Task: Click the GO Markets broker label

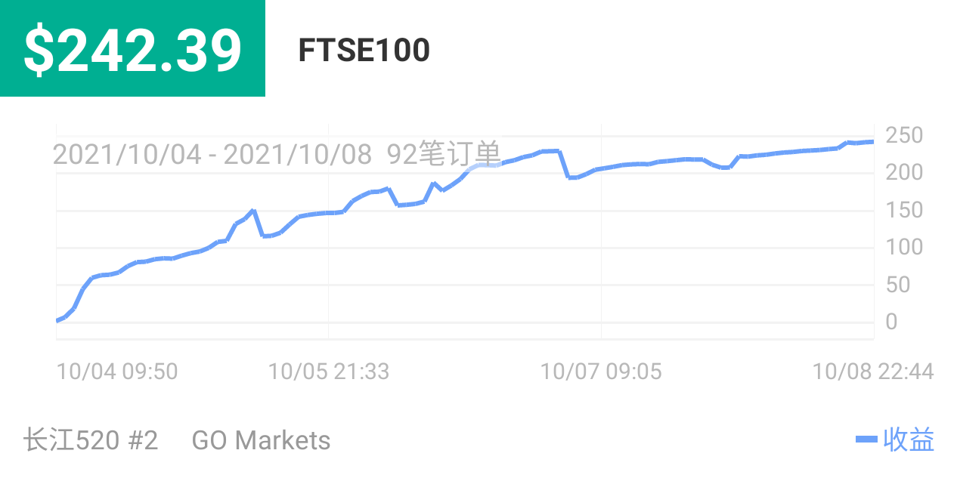Action: tap(261, 440)
